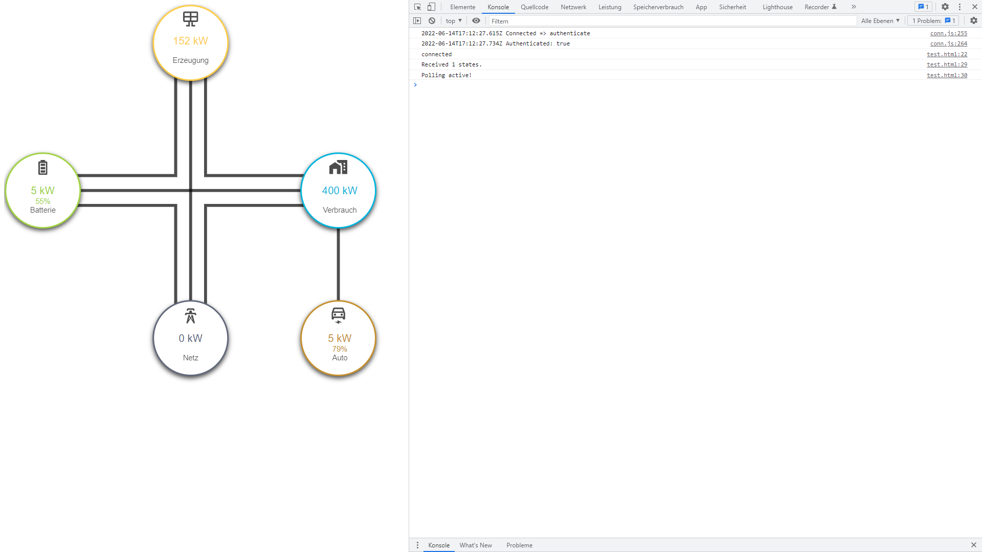Image resolution: width=982 pixels, height=552 pixels.
Task: Switch to the Netzwerk tab
Action: [x=573, y=7]
